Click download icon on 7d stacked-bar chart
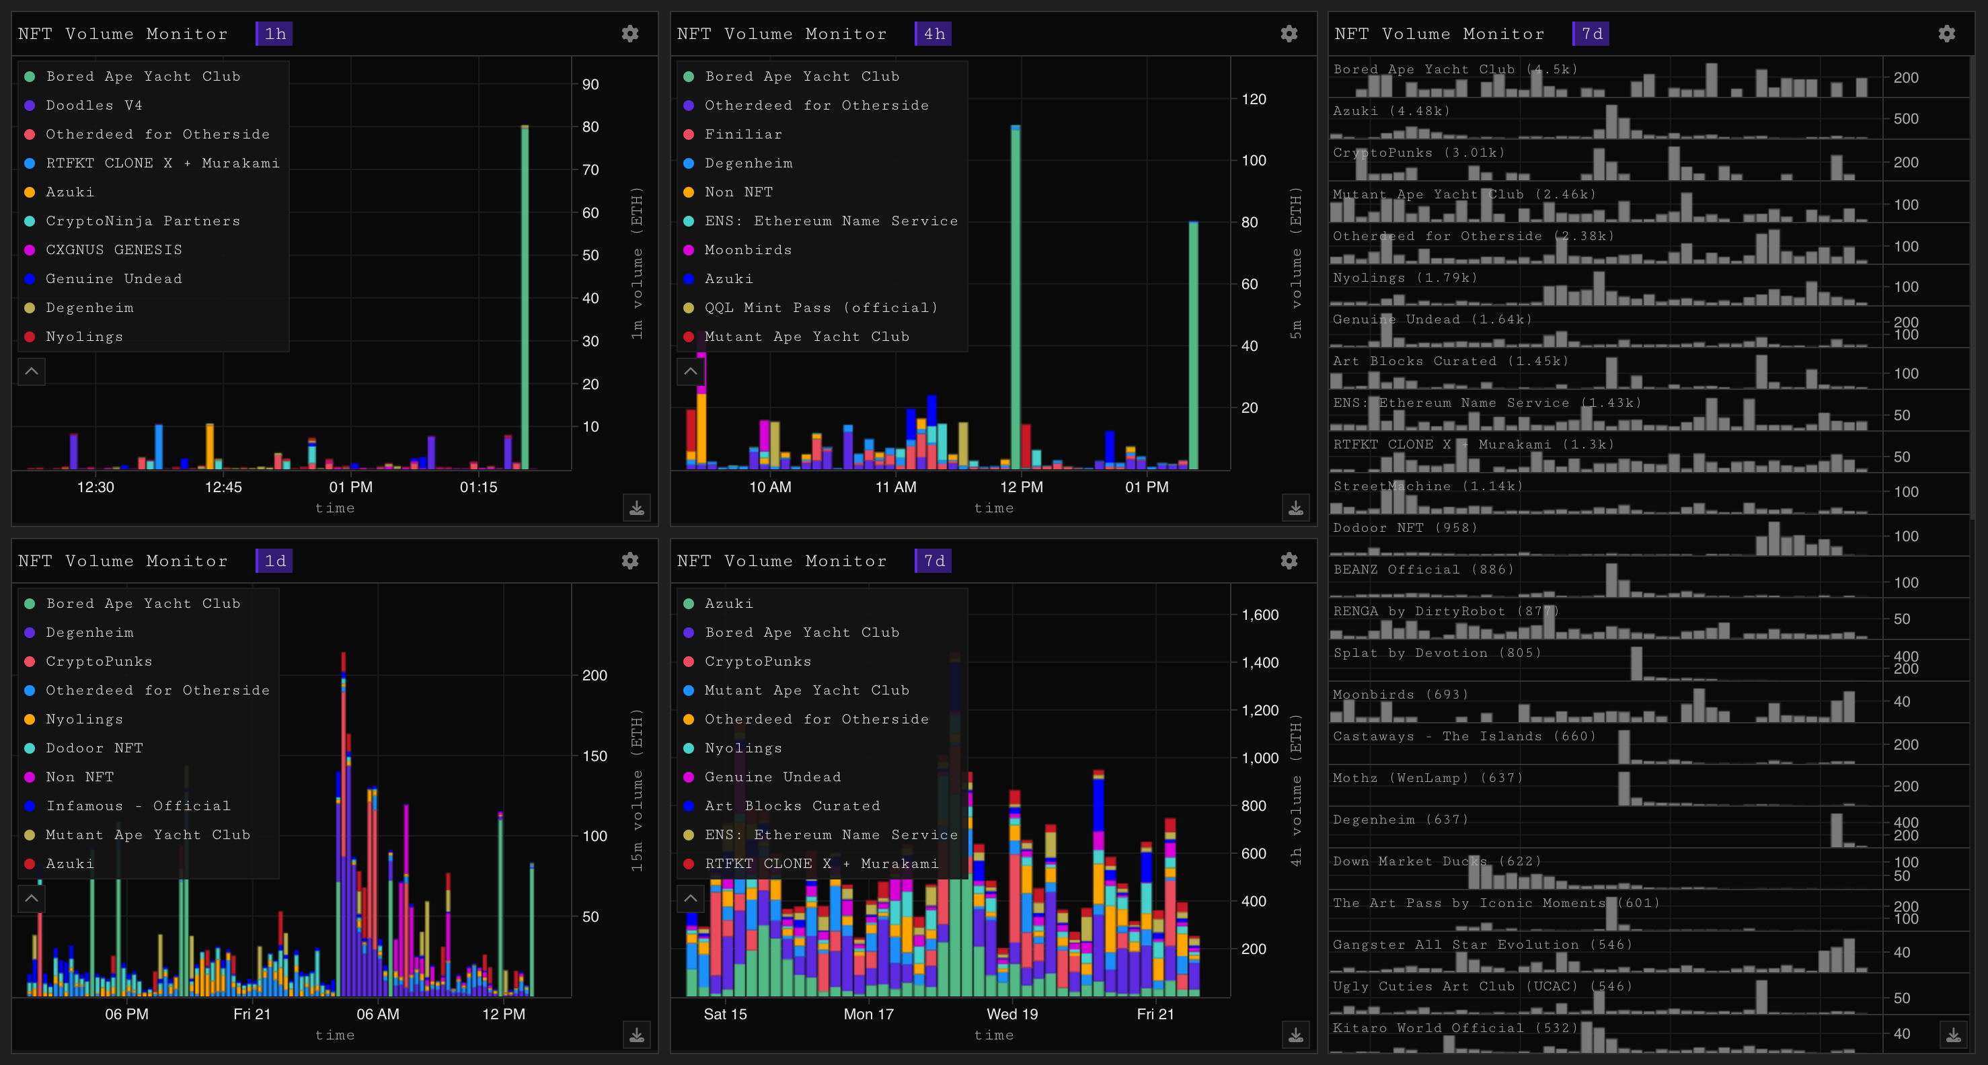Screen dimensions: 1988x1065 [1296, 1035]
